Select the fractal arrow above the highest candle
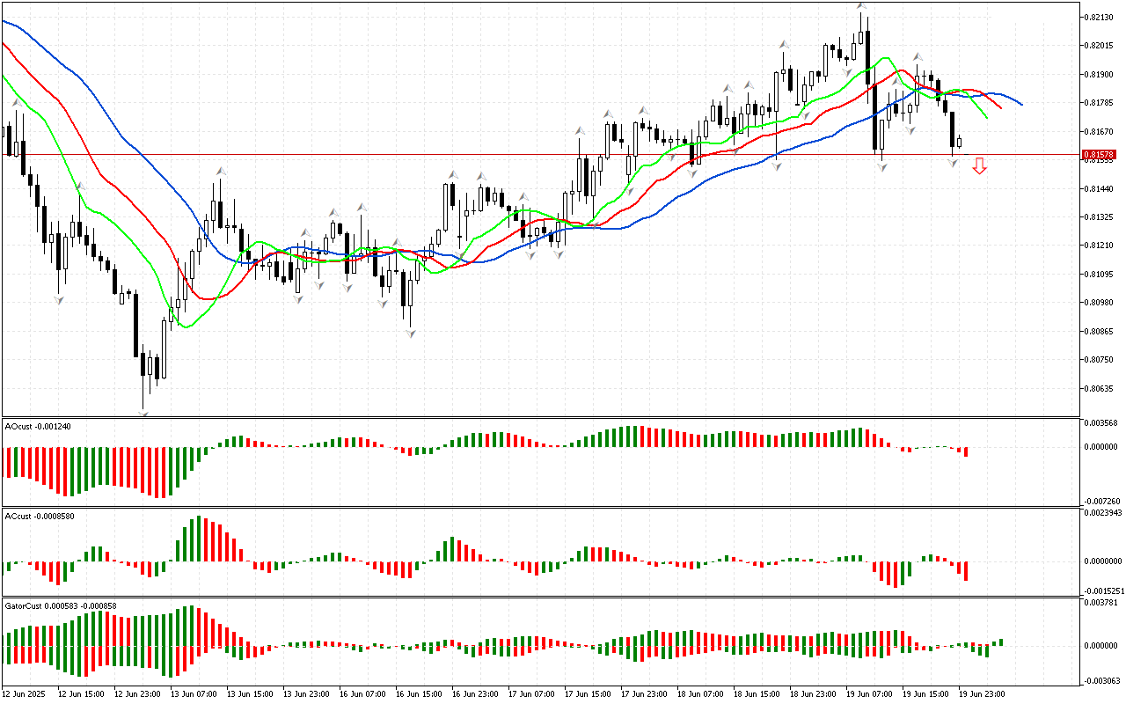Viewport: 1126px width, 704px height. click(862, 6)
